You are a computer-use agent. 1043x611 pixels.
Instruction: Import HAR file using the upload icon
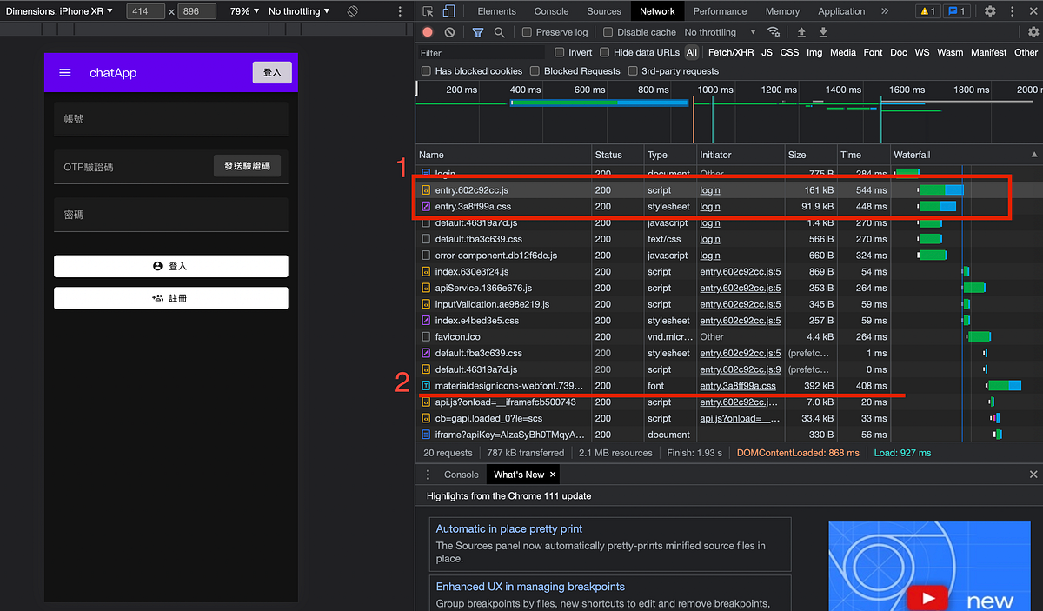[801, 31]
